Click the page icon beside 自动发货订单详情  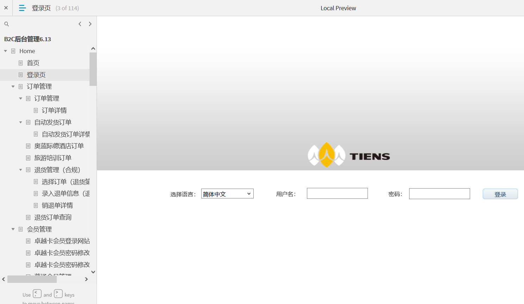pos(36,134)
